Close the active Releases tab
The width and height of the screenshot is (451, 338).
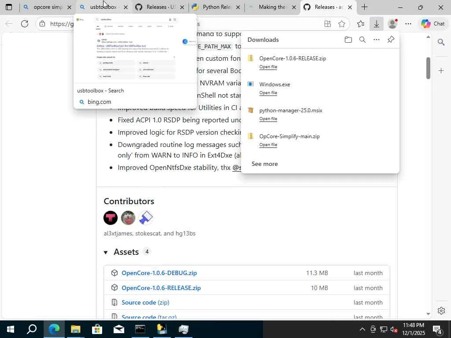pyautogui.click(x=350, y=7)
